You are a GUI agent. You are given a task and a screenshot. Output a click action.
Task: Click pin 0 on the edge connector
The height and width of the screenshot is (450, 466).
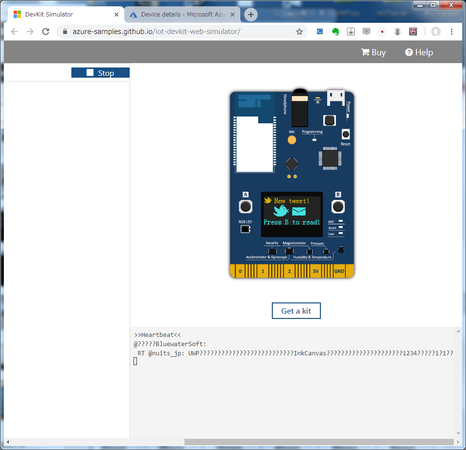tap(240, 271)
